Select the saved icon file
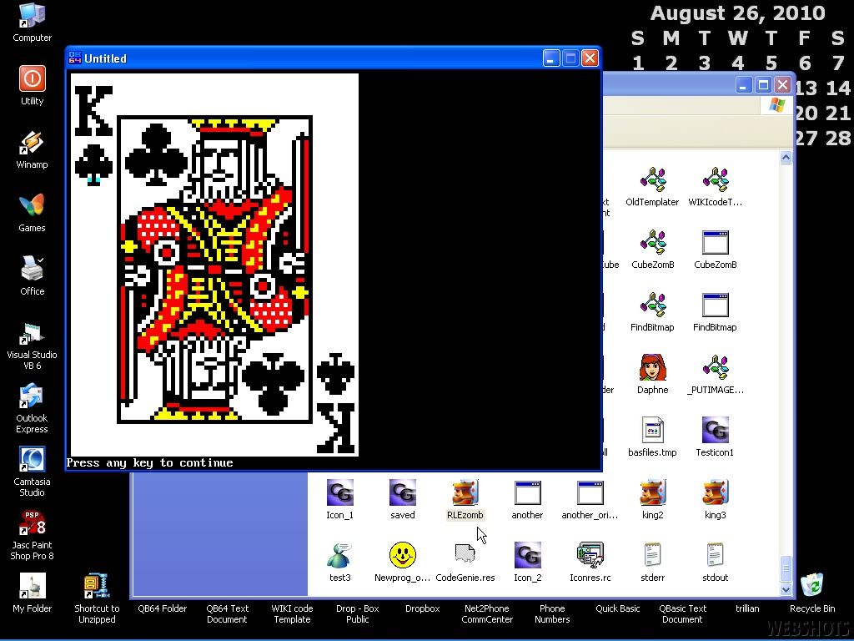The height and width of the screenshot is (641, 854). [403, 501]
